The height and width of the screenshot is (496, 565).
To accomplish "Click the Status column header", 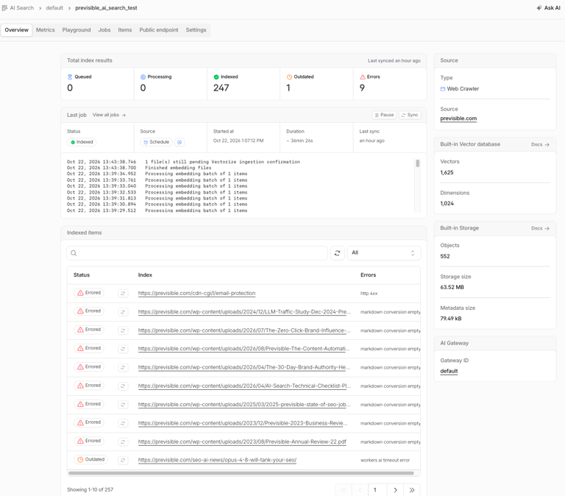I will 82,275.
